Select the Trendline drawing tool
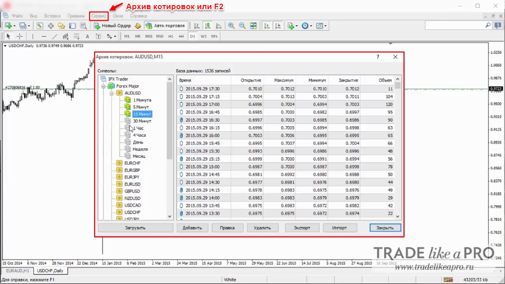 tap(55, 36)
